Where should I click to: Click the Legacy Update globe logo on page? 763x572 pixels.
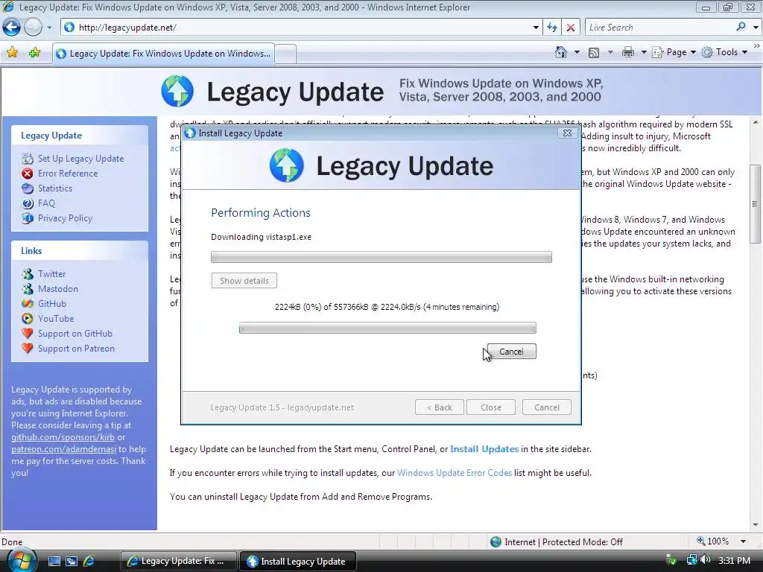point(177,91)
